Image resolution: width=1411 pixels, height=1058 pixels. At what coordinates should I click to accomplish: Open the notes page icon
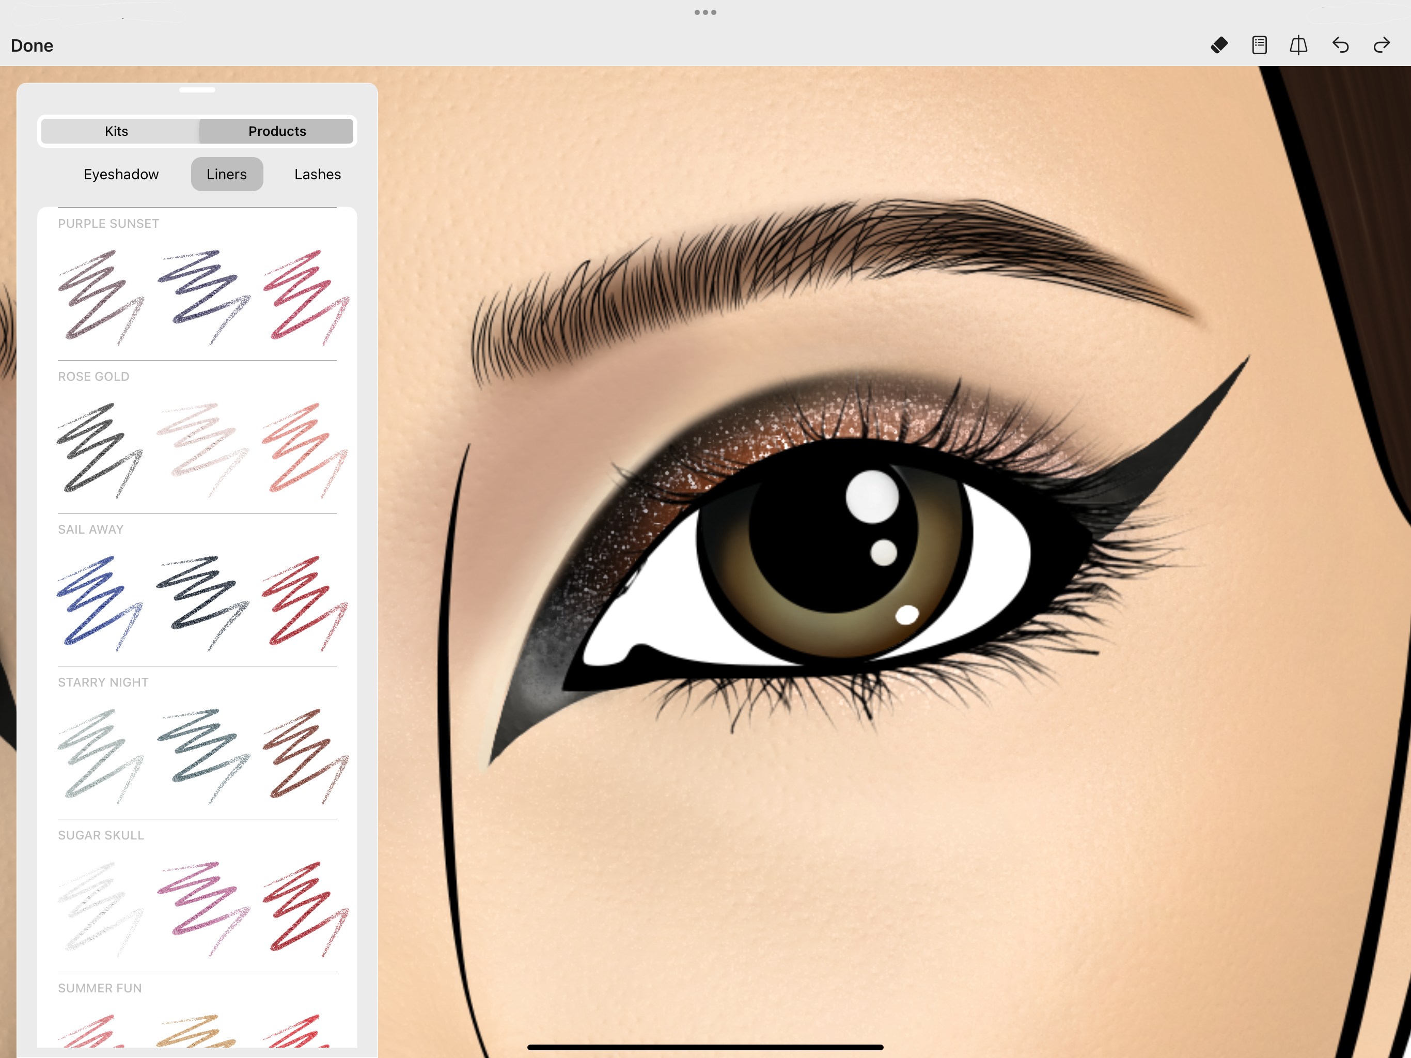(x=1259, y=45)
